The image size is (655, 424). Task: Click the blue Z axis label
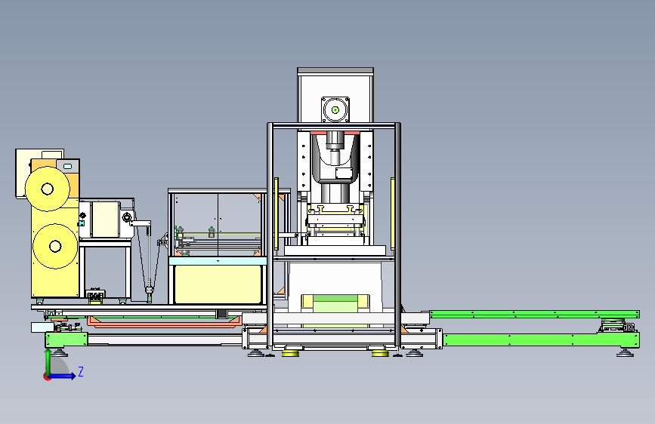point(81,371)
